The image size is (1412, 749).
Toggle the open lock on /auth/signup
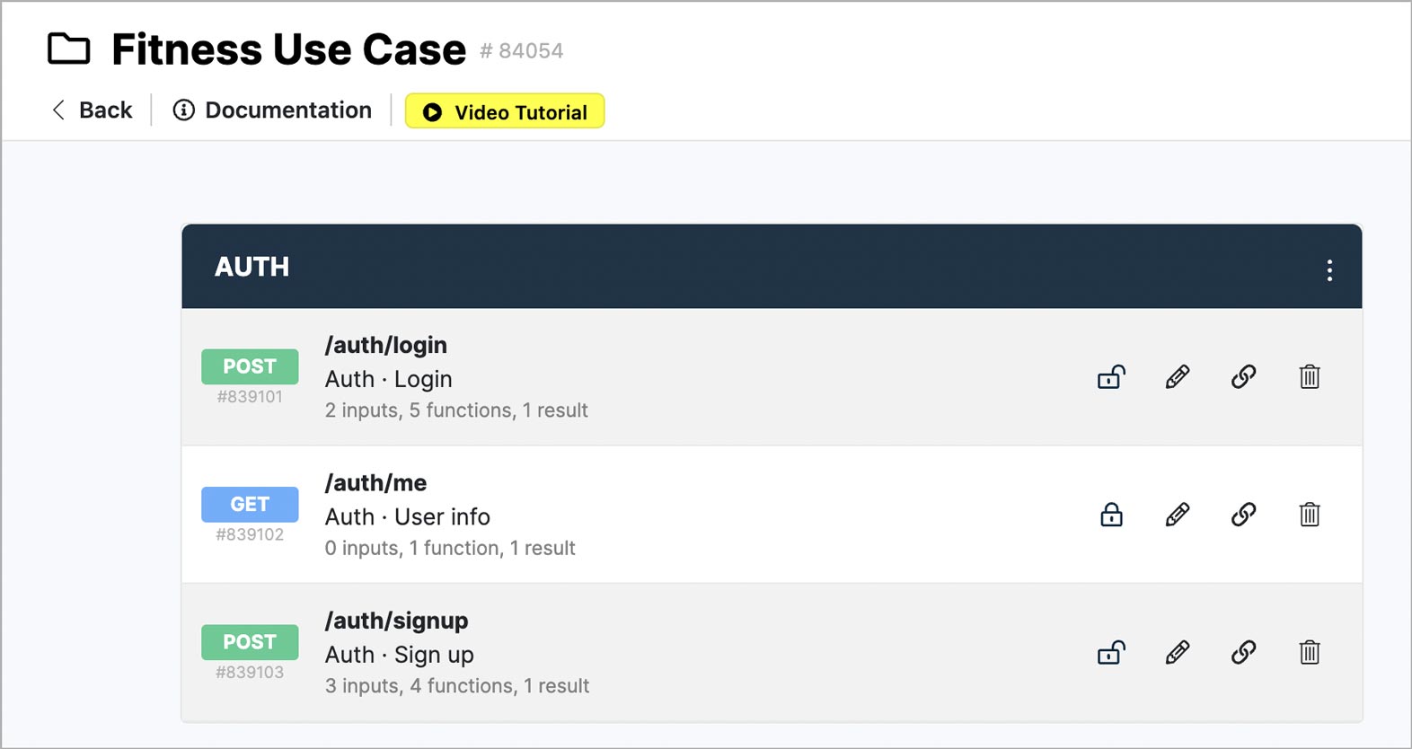[1111, 652]
